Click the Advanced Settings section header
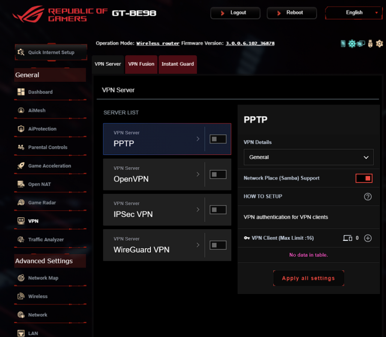Viewport: 386px width, 337px height. point(50,261)
